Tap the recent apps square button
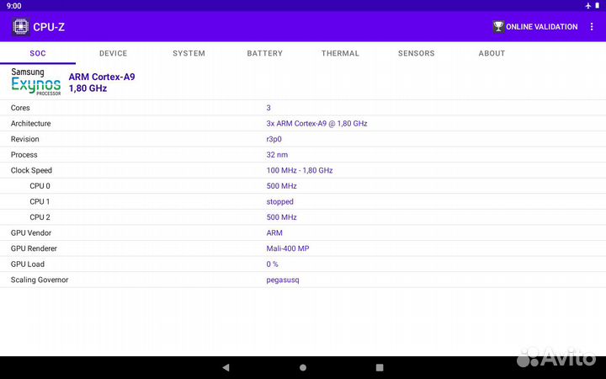 tap(380, 367)
